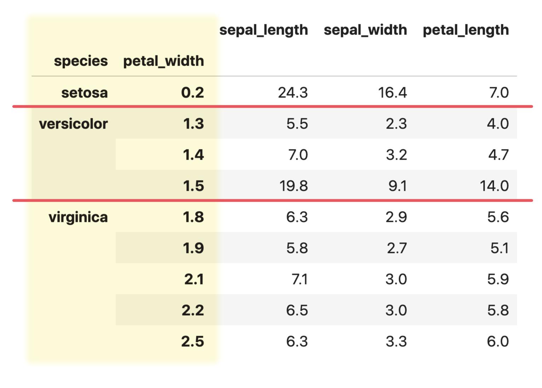The width and height of the screenshot is (542, 388).
Task: Select petal_width index value 1.3
Action: [194, 124]
